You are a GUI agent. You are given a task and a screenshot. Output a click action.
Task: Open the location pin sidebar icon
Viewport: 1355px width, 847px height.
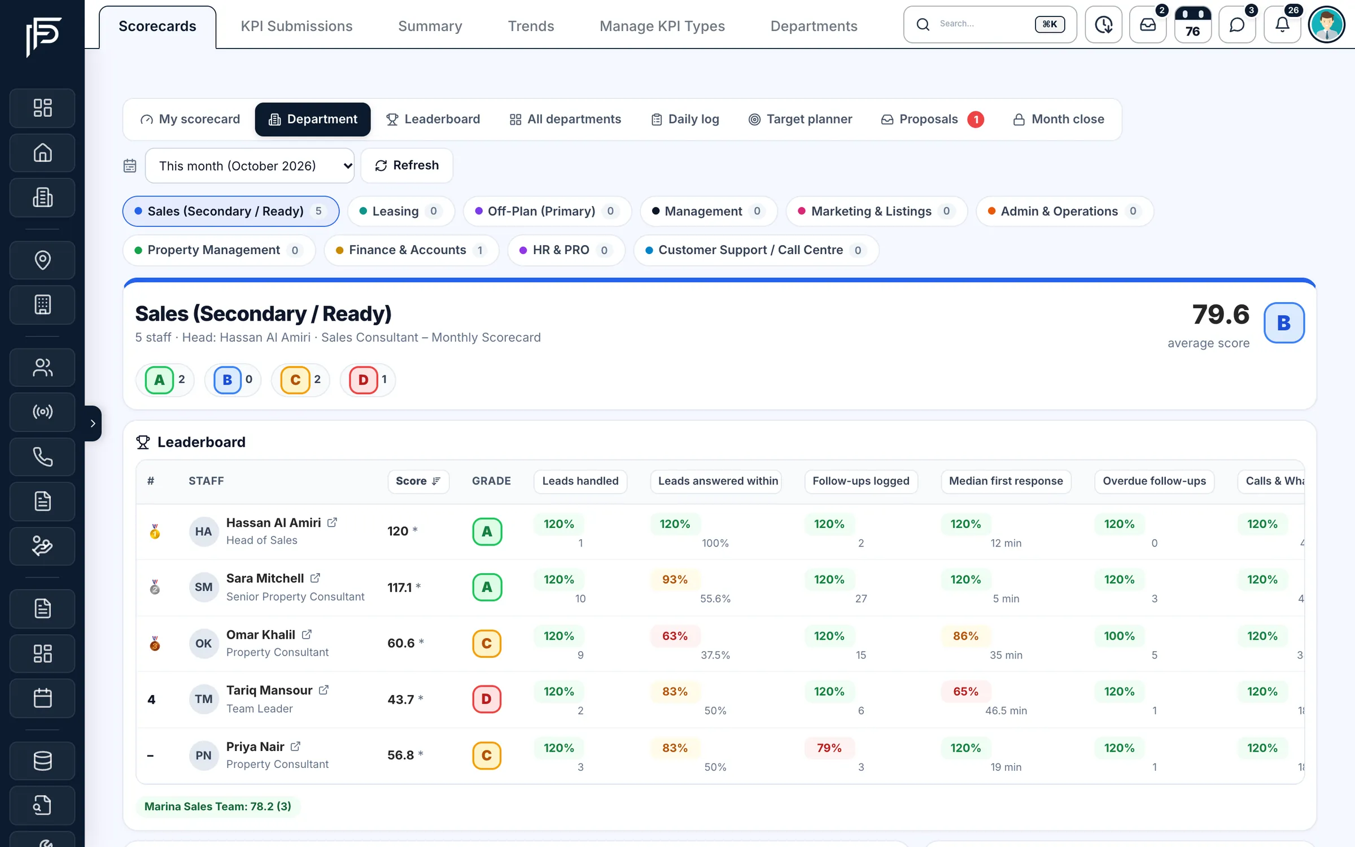(x=42, y=260)
